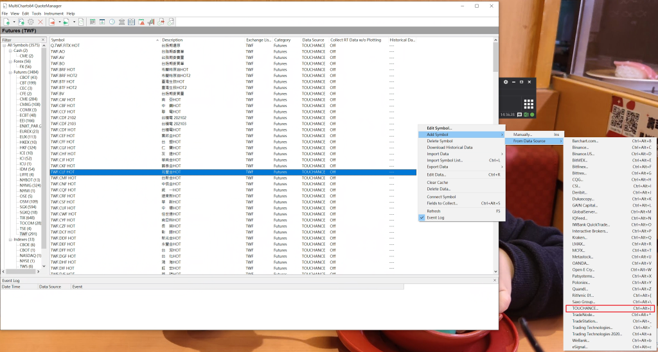The height and width of the screenshot is (352, 658).
Task: Open the Instrument menu
Action: (53, 13)
